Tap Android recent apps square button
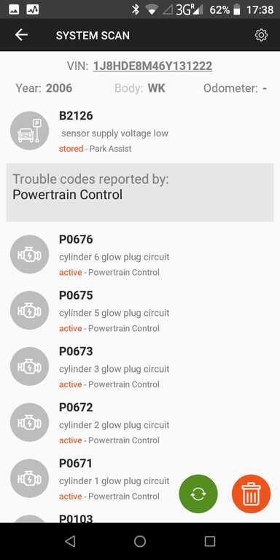Viewport: 280px width, 560px height. (210, 541)
